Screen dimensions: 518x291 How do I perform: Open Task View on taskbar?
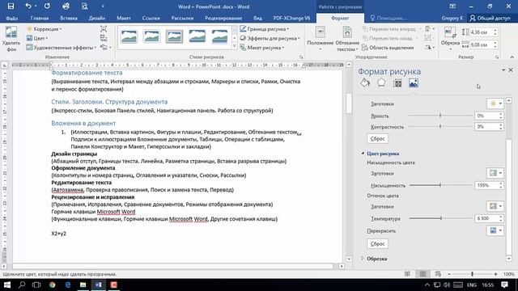click(36, 285)
